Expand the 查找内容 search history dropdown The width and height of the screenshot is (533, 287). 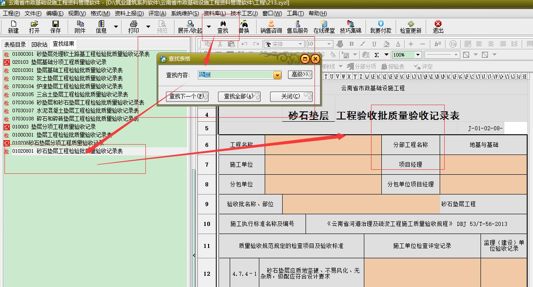[x=277, y=75]
